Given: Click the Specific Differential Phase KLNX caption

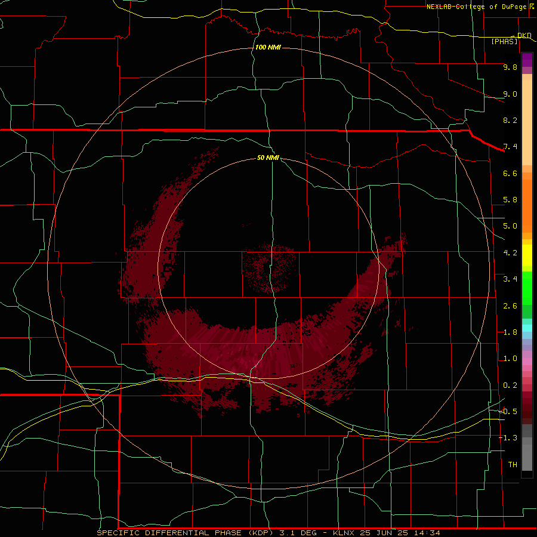Looking at the screenshot, I should click(x=268, y=533).
